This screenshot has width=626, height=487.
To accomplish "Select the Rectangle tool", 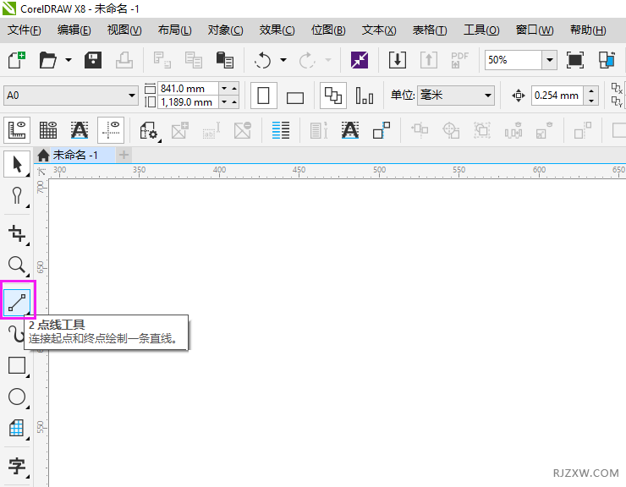I will pyautogui.click(x=17, y=365).
